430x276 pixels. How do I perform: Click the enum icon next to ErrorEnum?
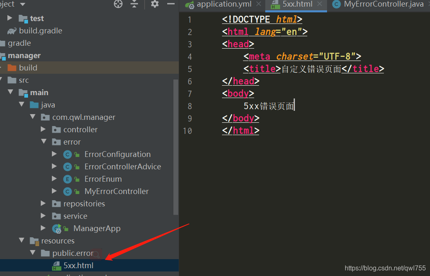67,179
